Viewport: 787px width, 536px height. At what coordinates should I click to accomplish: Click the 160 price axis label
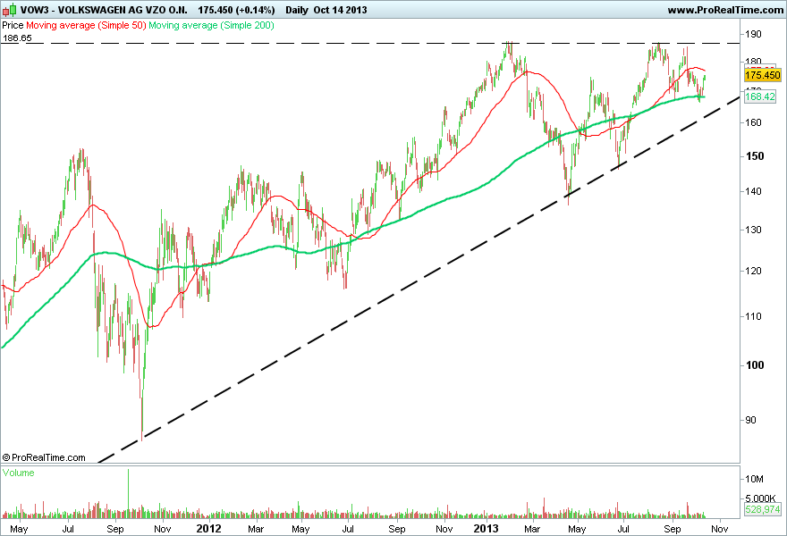click(x=753, y=122)
